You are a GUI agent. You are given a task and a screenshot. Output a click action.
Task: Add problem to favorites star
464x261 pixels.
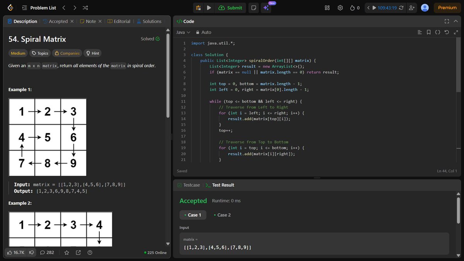pyautogui.click(x=67, y=252)
